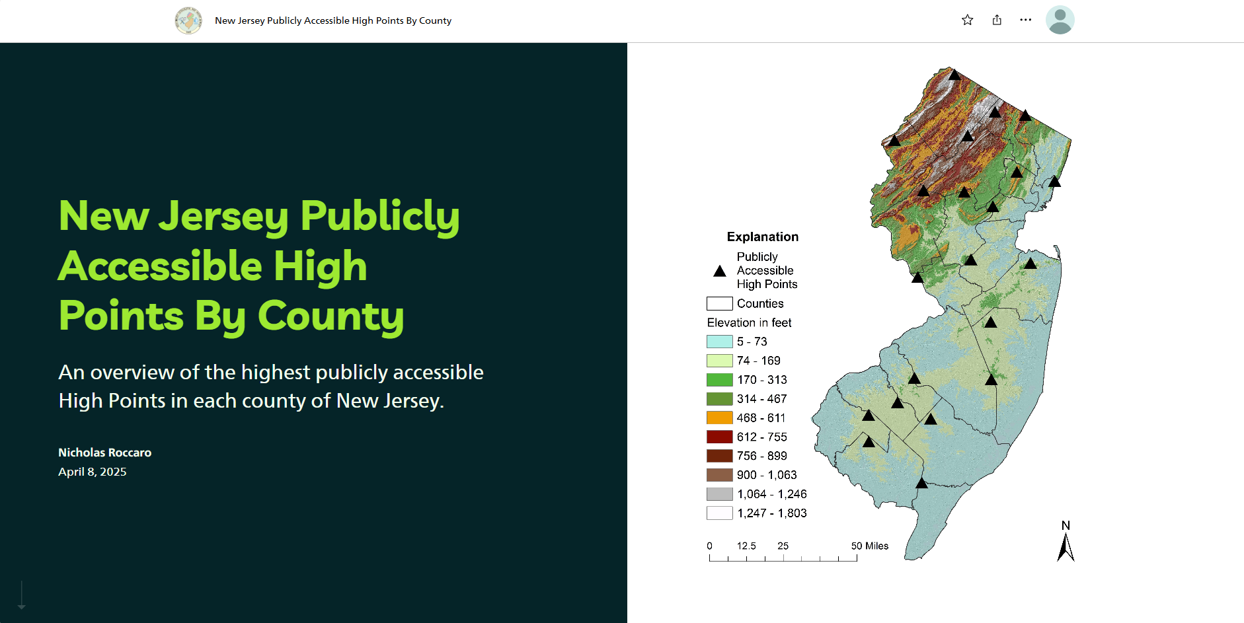Select the high point triangle in Sussex County
The width and height of the screenshot is (1244, 623).
(954, 74)
